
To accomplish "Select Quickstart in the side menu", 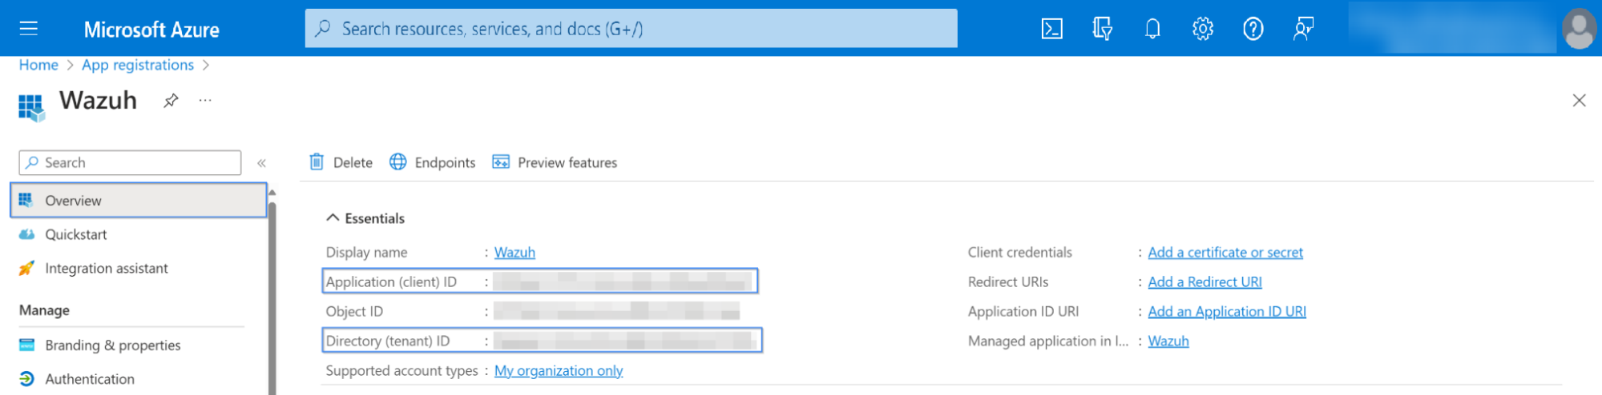I will tap(76, 234).
